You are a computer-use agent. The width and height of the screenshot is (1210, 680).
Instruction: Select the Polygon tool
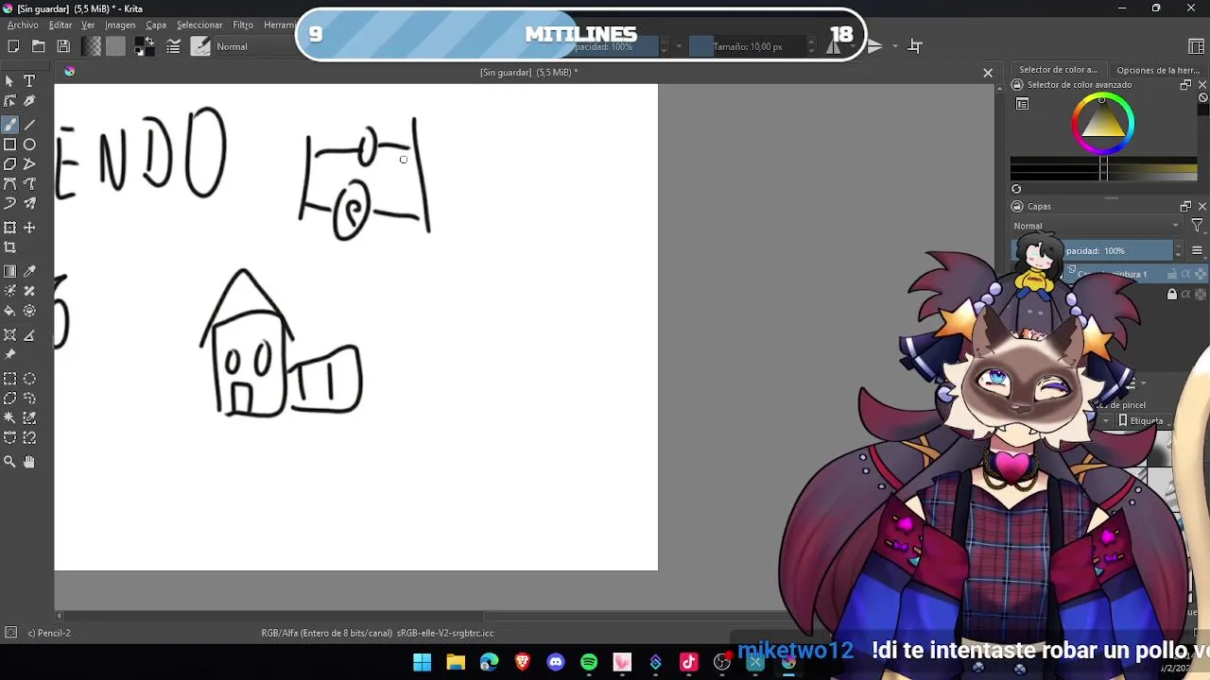pos(9,164)
